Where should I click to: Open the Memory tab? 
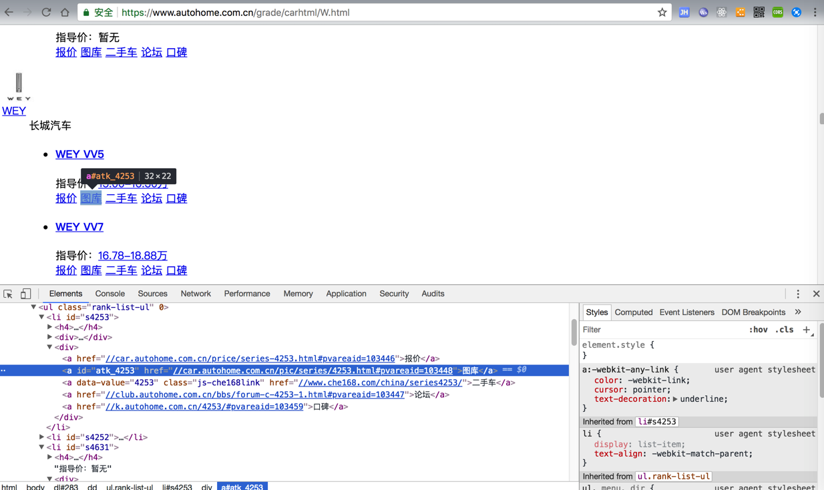click(x=298, y=294)
